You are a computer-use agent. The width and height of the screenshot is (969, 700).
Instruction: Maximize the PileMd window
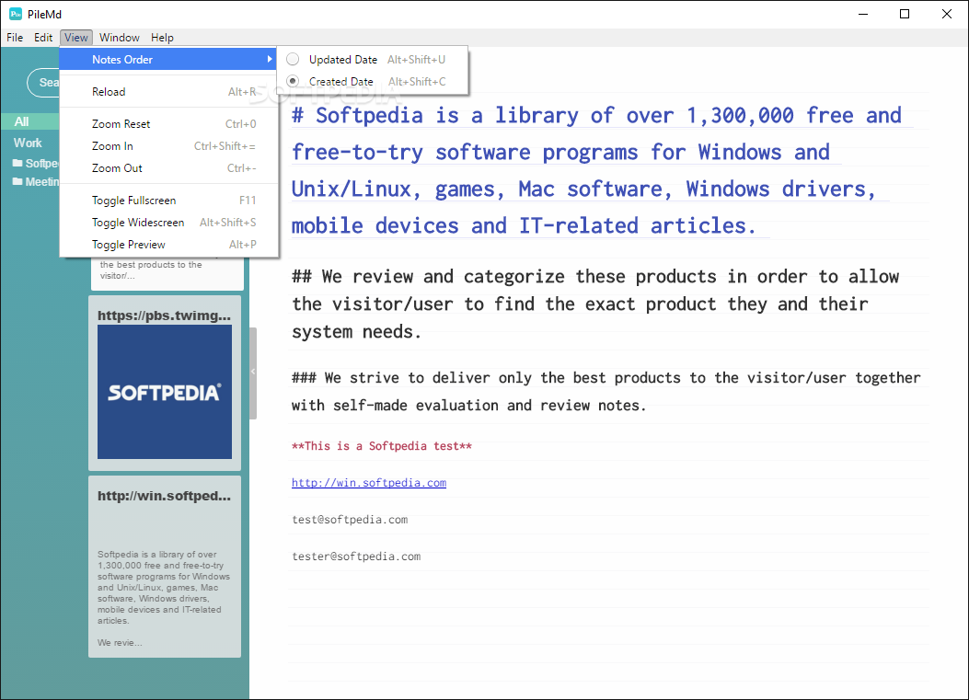click(905, 14)
